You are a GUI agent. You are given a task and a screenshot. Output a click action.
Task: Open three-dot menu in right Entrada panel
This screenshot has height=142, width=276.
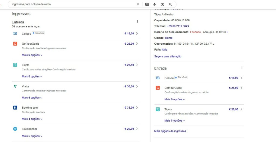(x=242, y=68)
